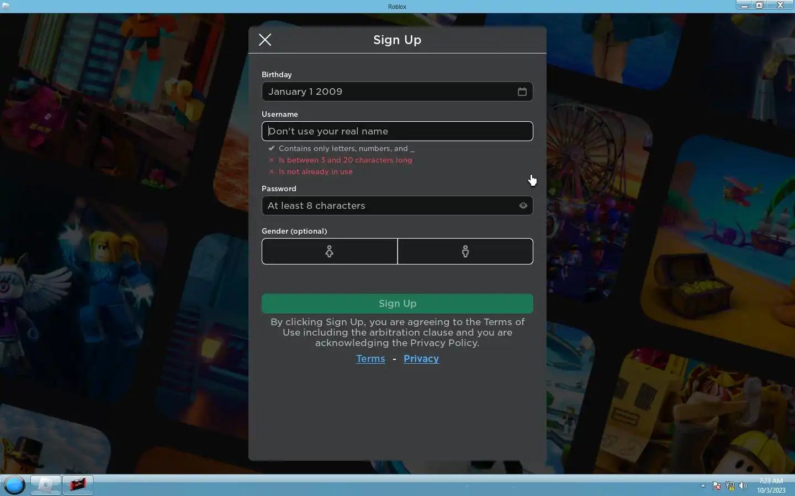The width and height of the screenshot is (795, 496).
Task: Click the Roblox icon in title bar
Action: (x=6, y=7)
